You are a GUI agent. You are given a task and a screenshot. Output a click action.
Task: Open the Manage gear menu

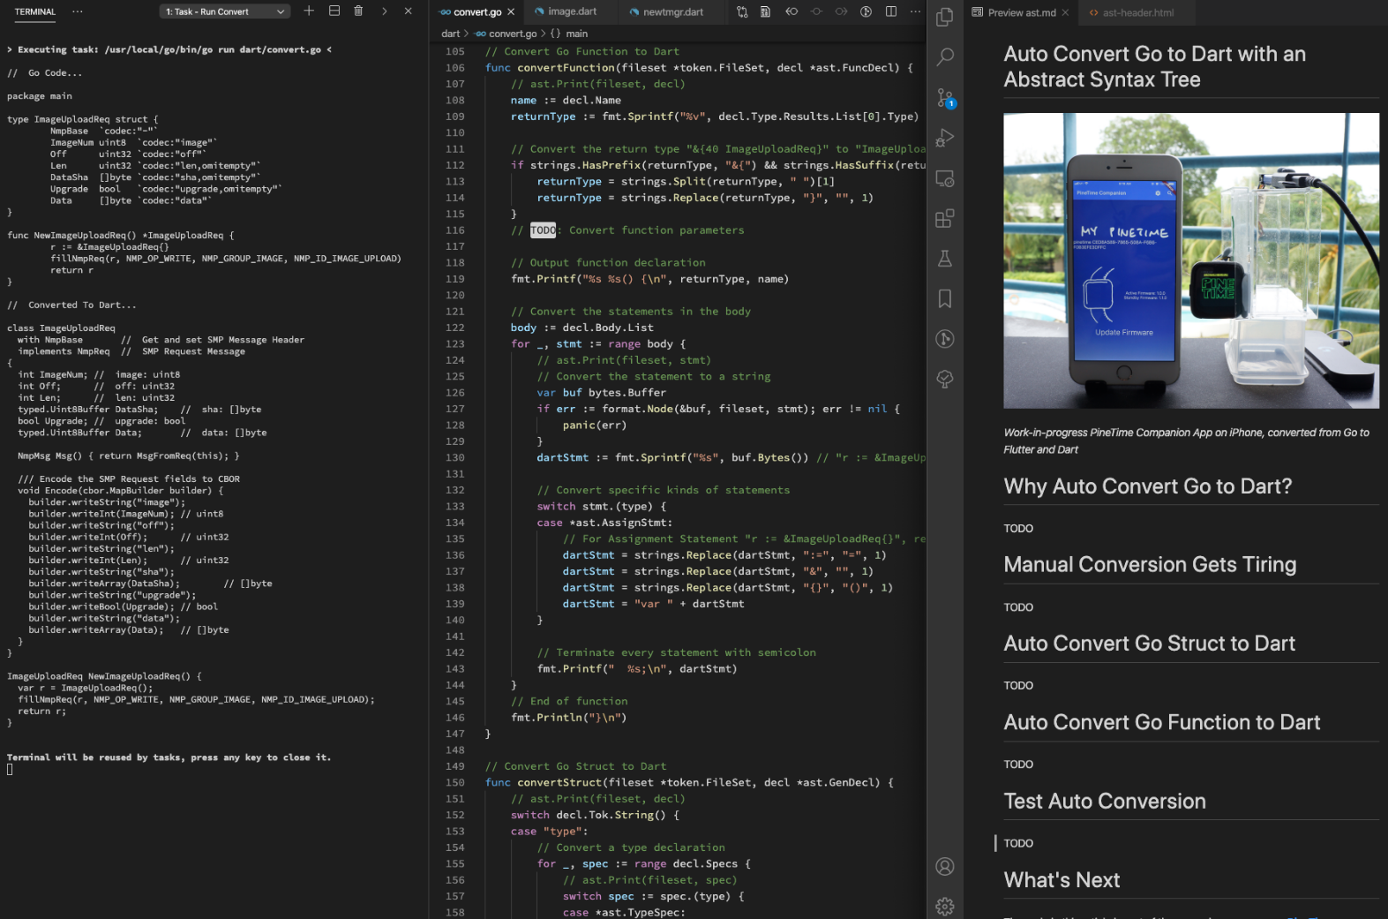tap(944, 906)
